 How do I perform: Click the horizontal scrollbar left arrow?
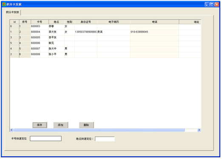point(11,130)
